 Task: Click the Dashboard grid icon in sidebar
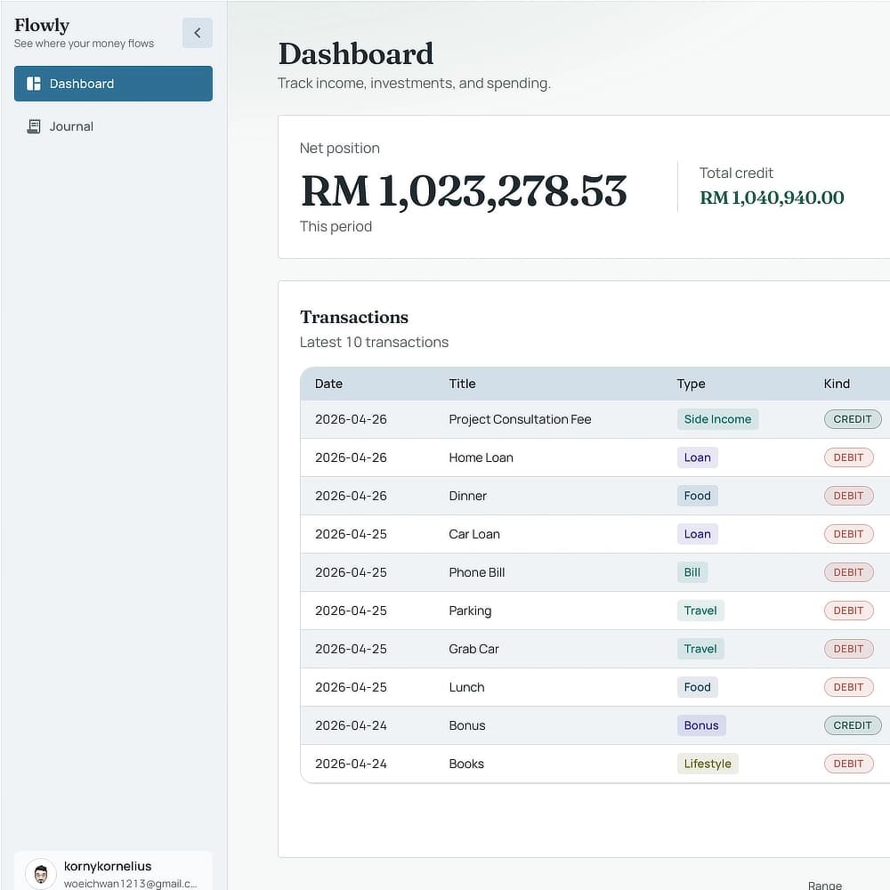click(34, 84)
